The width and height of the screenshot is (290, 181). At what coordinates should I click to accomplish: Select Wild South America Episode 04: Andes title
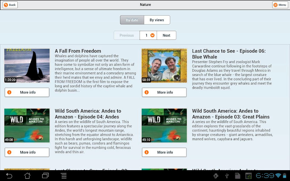tap(88, 114)
